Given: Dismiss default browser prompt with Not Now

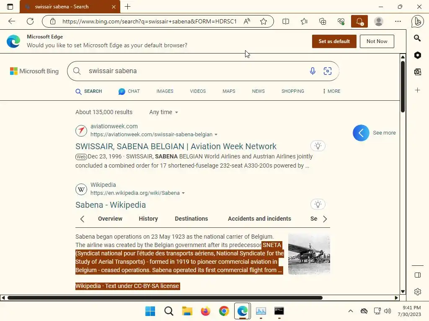Looking at the screenshot, I should coord(377,41).
